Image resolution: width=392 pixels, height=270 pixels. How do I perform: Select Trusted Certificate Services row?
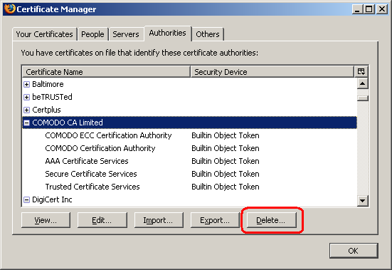189,187
